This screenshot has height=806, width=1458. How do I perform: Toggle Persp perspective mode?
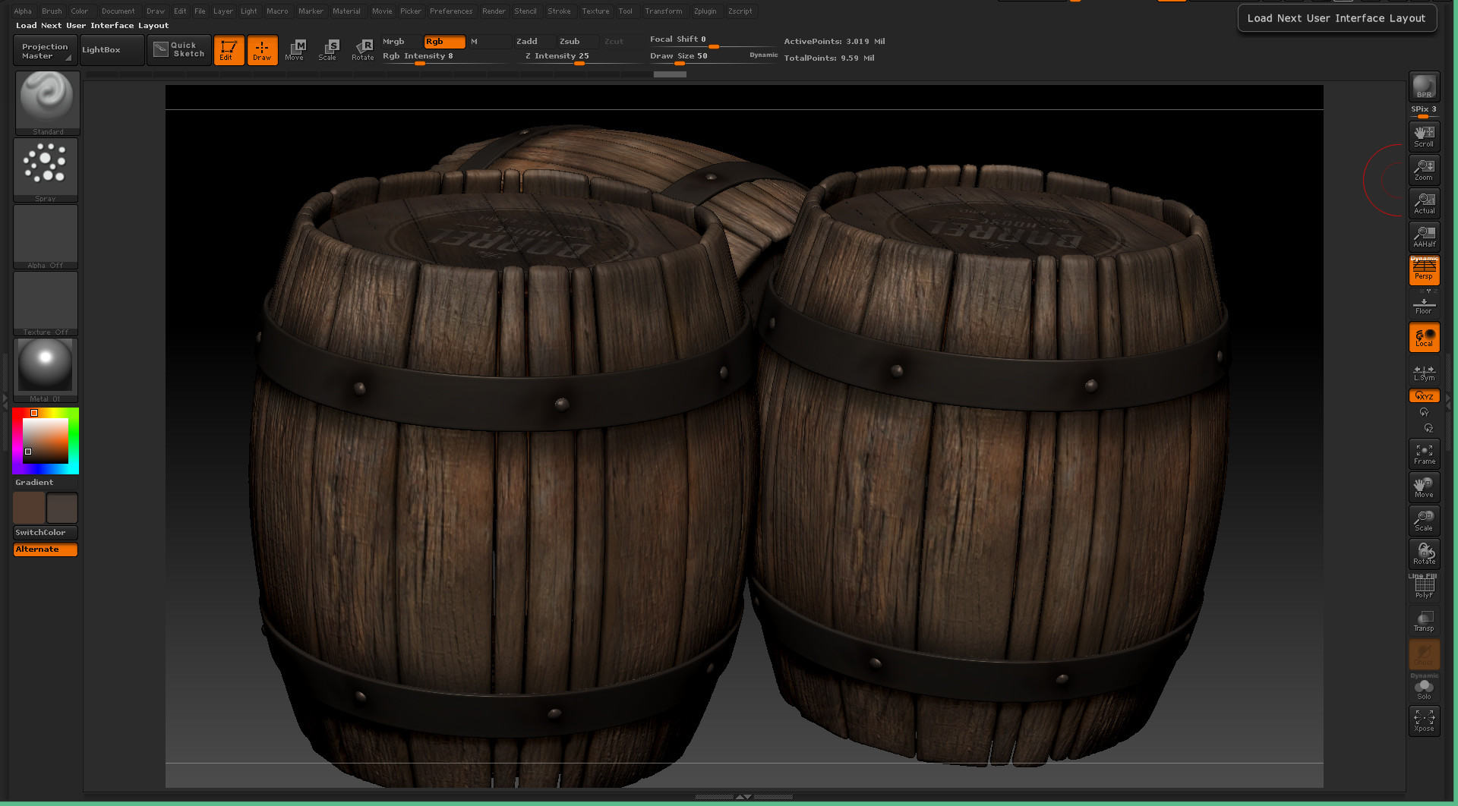tap(1424, 271)
